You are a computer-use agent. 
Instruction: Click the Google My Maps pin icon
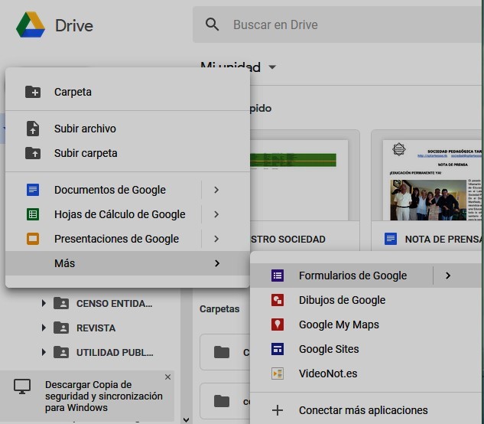278,325
